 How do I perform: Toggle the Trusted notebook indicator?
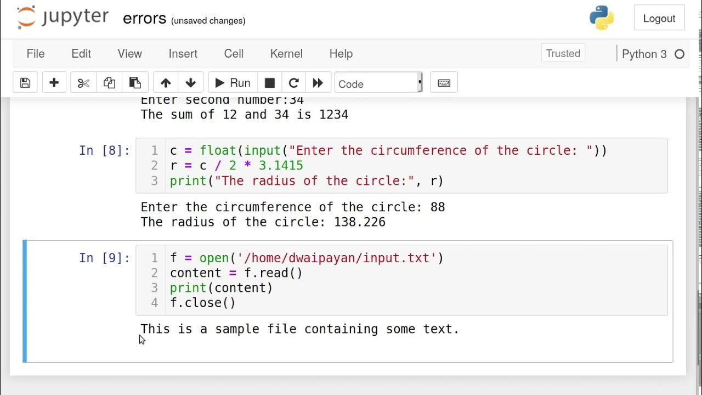click(x=563, y=53)
